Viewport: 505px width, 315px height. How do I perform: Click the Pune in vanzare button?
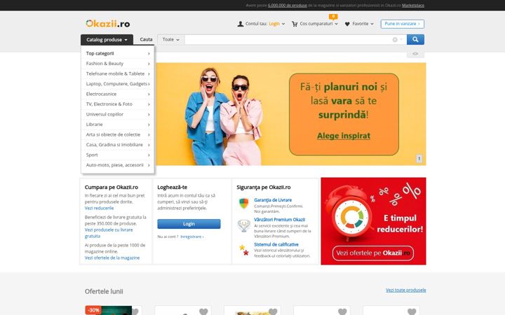pos(403,24)
